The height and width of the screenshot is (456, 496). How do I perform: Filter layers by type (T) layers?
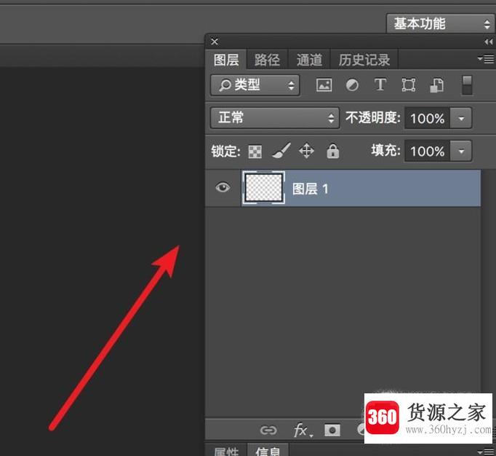click(x=380, y=84)
